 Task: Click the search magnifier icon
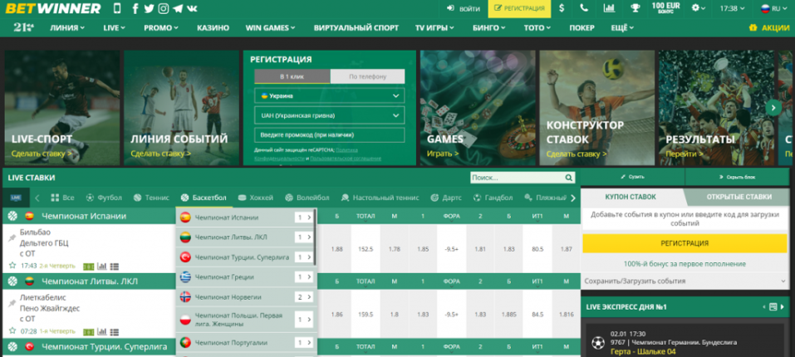[x=569, y=178]
